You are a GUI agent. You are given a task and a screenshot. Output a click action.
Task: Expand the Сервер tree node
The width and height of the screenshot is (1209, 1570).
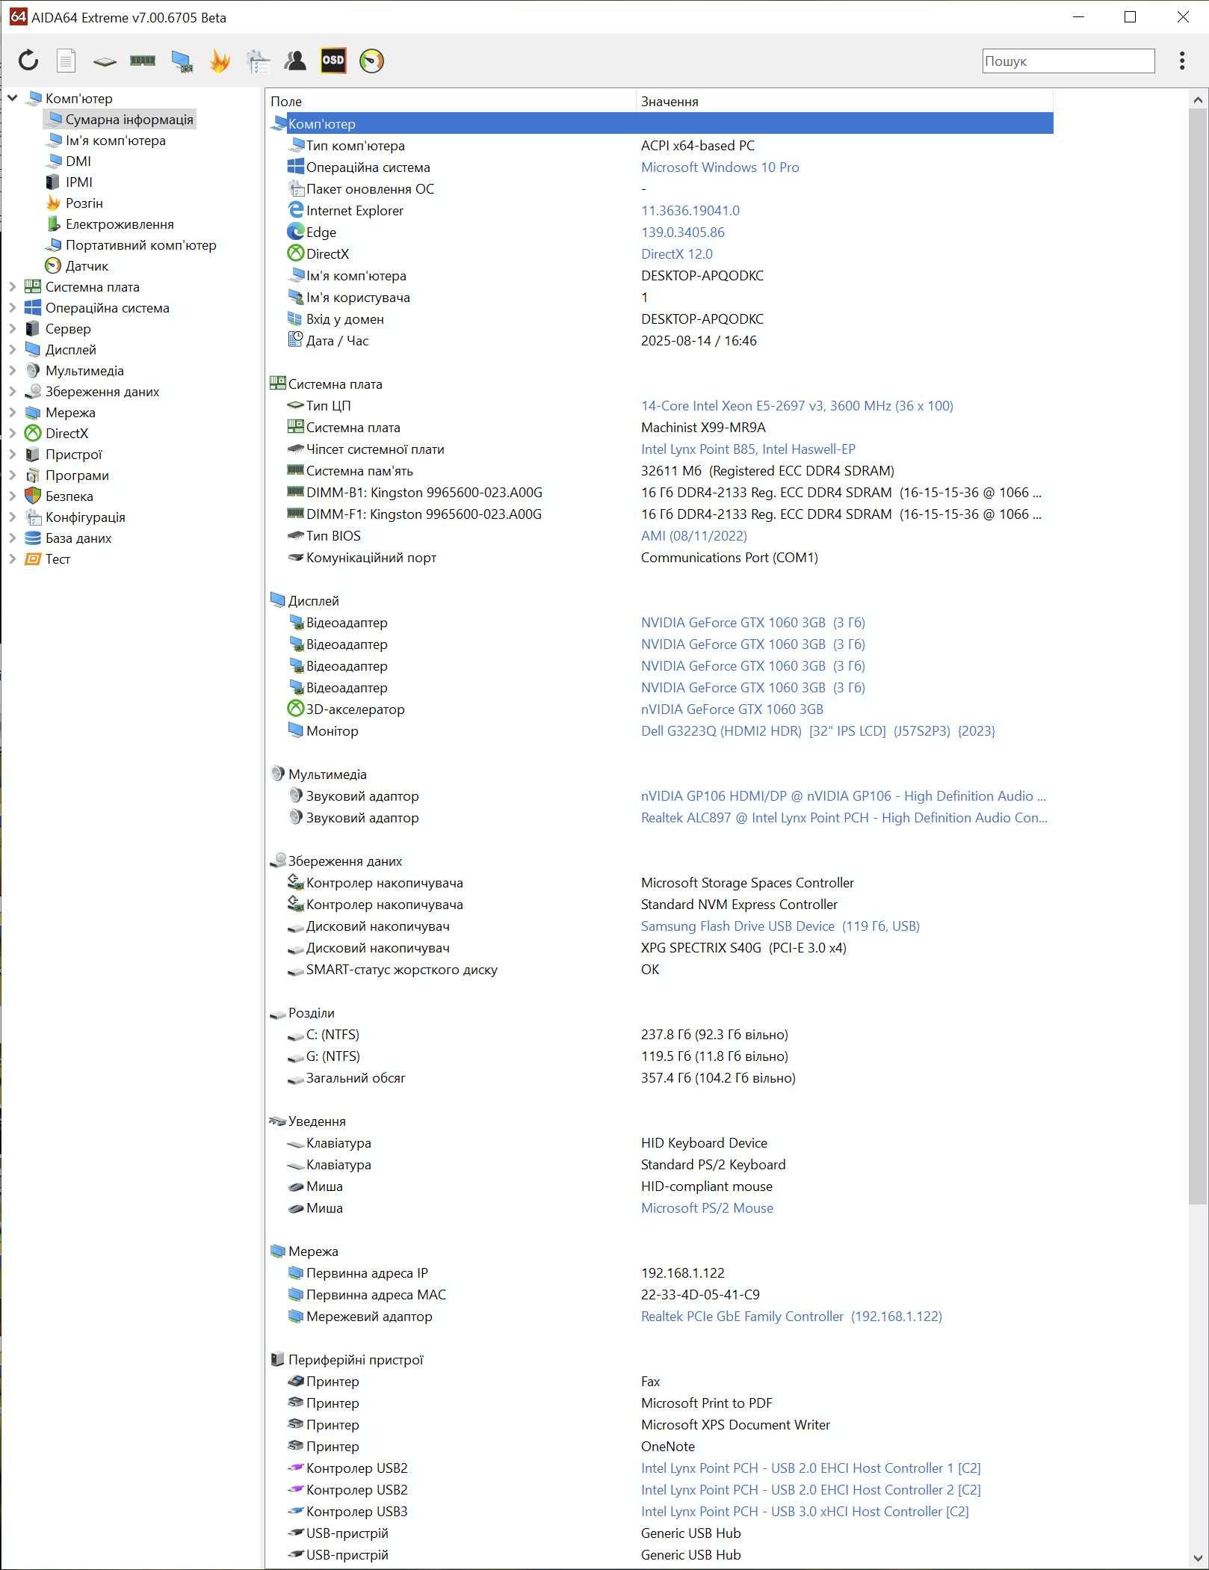point(13,329)
